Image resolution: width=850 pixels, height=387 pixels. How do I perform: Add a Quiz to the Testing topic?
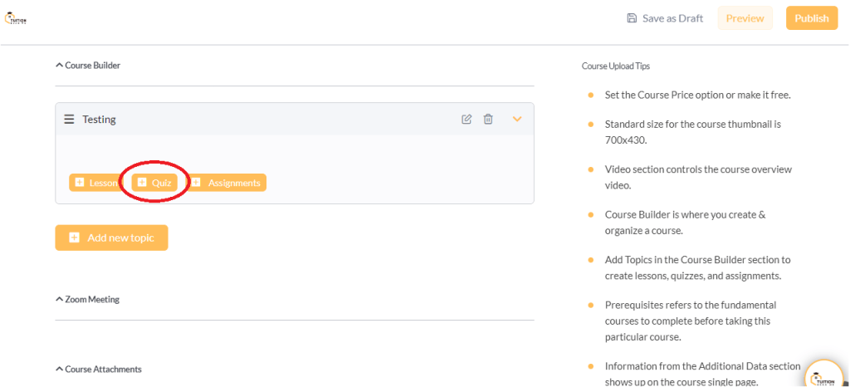(x=154, y=183)
